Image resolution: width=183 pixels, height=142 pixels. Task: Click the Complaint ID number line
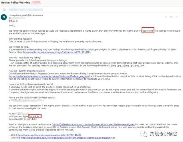pyautogui.click(x=23, y=119)
